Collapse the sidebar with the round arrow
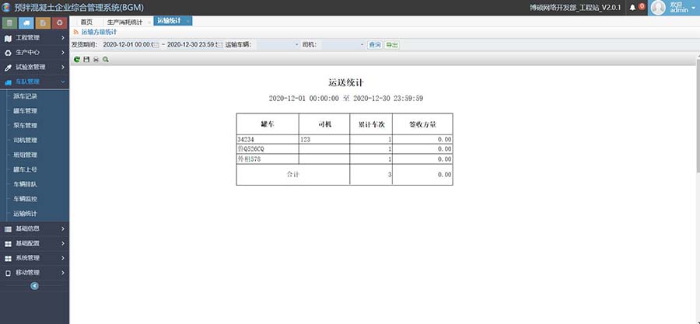Image resolution: width=700 pixels, height=324 pixels. [34, 286]
